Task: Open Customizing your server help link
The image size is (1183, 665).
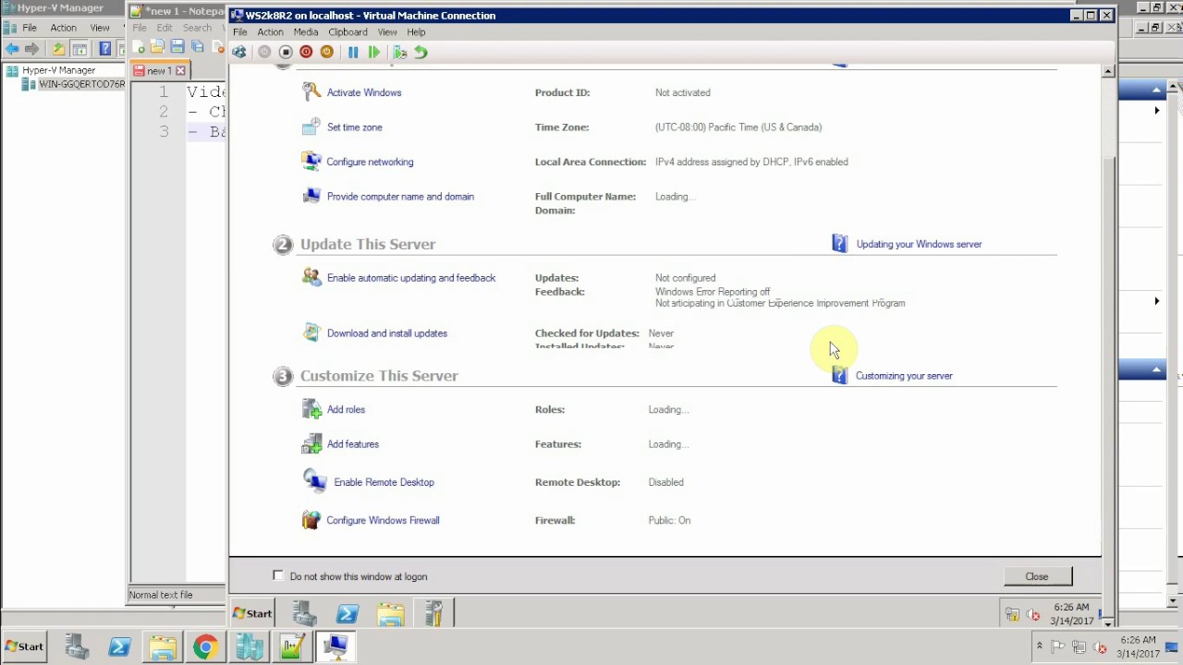Action: pyautogui.click(x=904, y=376)
